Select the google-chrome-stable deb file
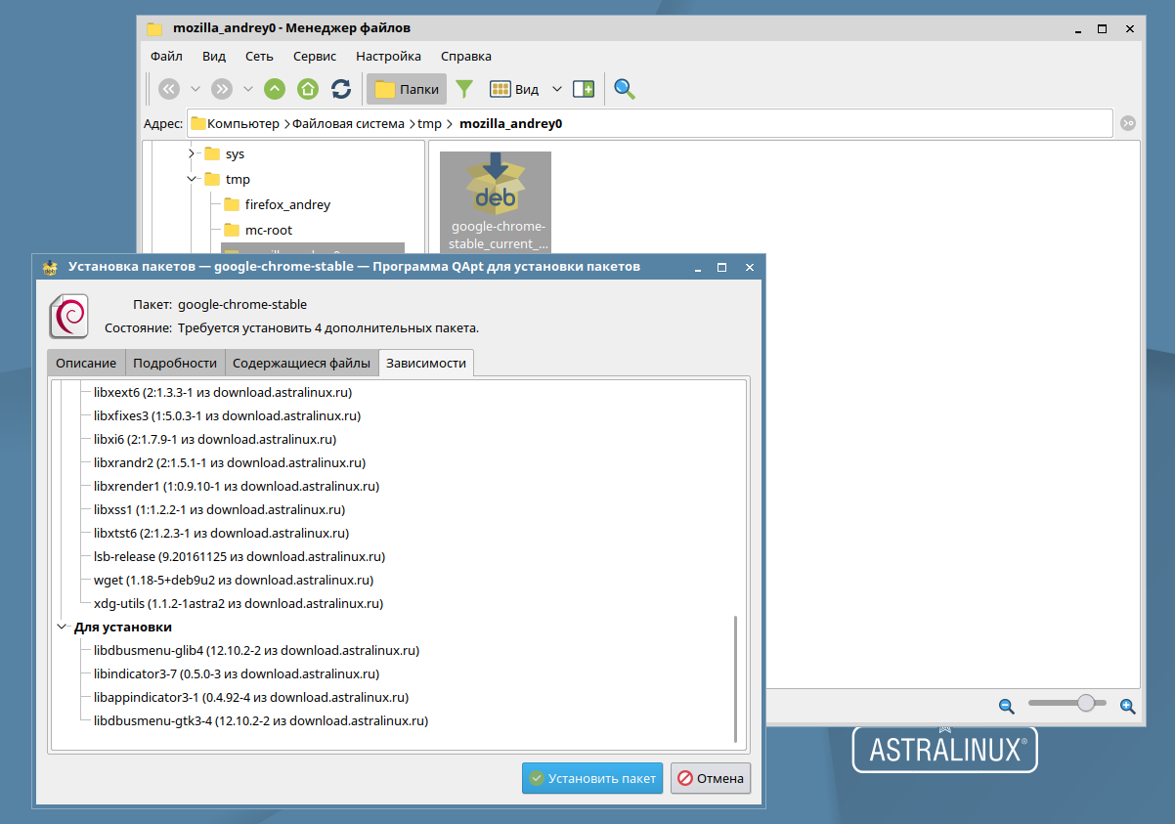1175x824 pixels. pyautogui.click(x=496, y=201)
